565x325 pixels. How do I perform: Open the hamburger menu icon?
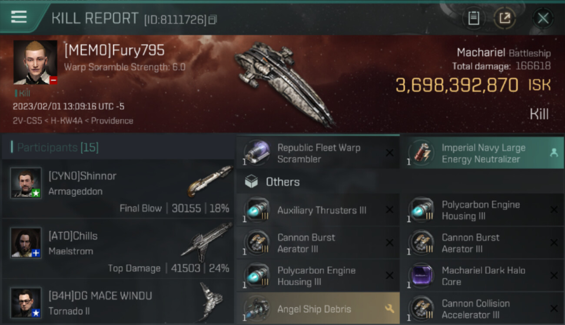[19, 17]
